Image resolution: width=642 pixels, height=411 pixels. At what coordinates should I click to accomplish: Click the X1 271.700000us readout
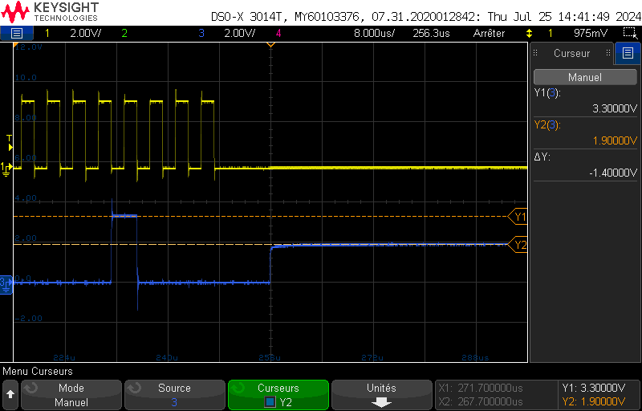(x=480, y=388)
